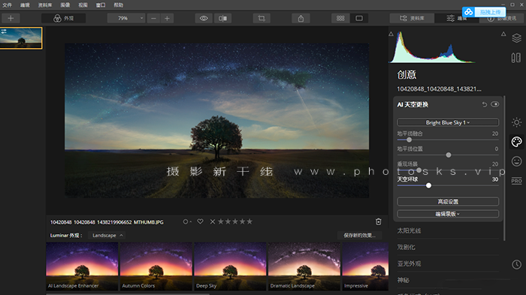Click the 保存新的效果... button
This screenshot has width=526, height=295.
point(360,236)
